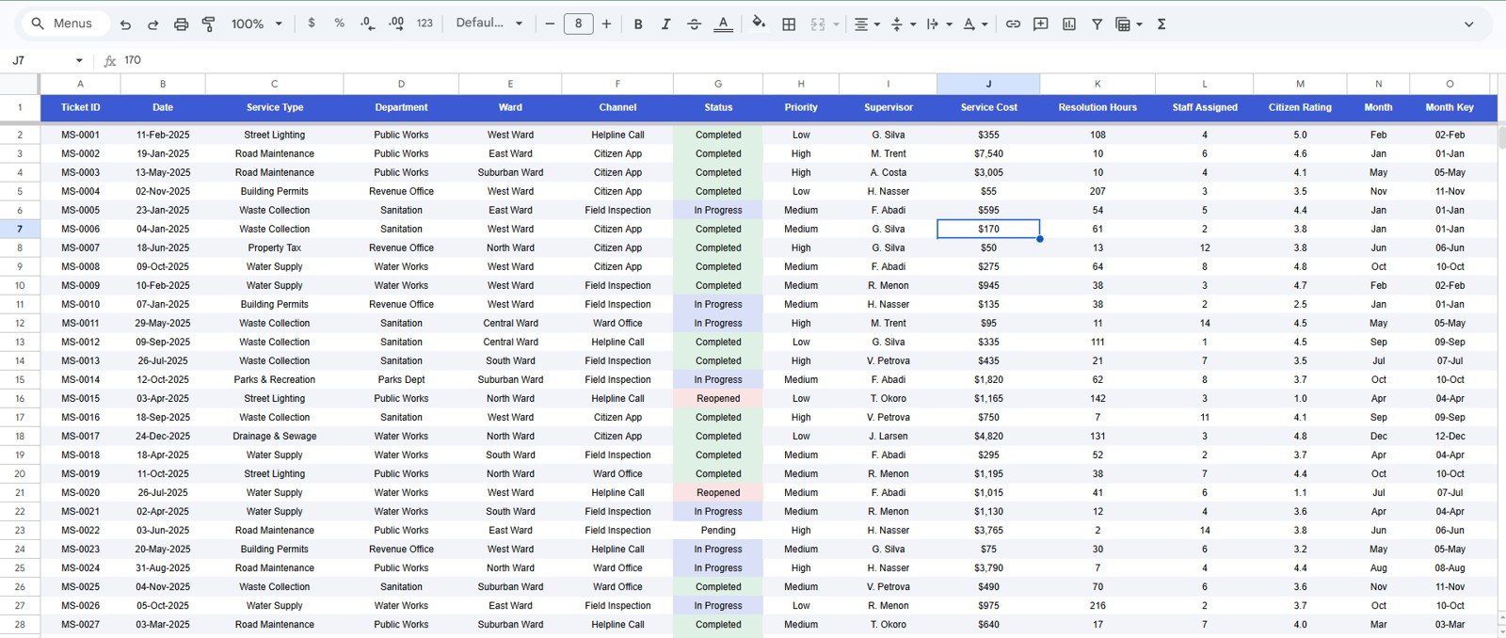Viewport: 1506px width, 638px height.
Task: Click the select-all corner box
Action: [x=20, y=84]
